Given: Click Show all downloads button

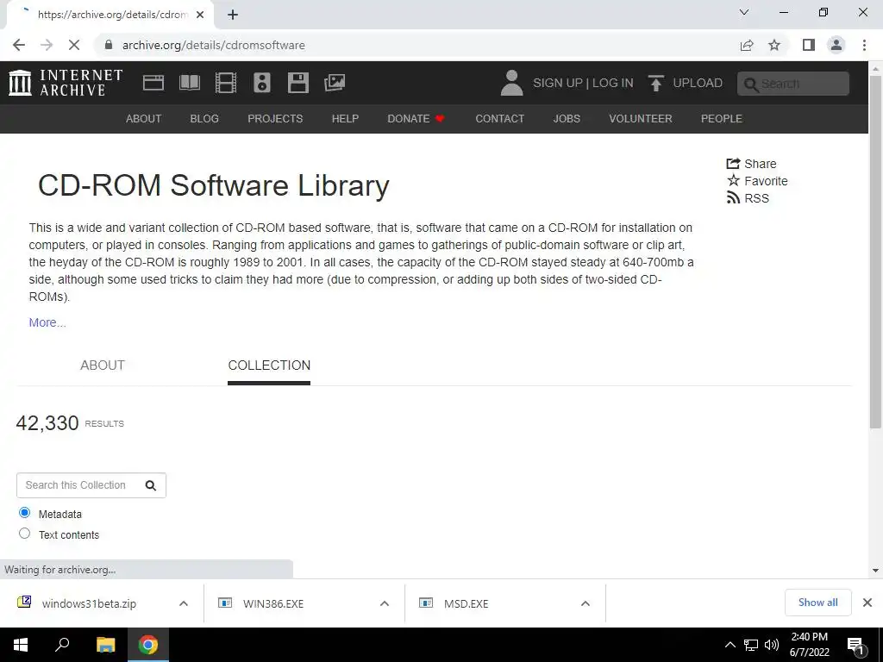Looking at the screenshot, I should coord(817,603).
